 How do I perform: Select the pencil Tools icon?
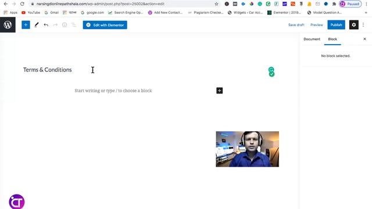tap(36, 25)
